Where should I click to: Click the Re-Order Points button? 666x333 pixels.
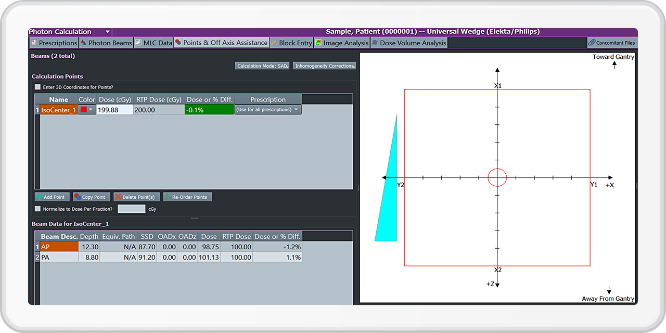point(188,197)
